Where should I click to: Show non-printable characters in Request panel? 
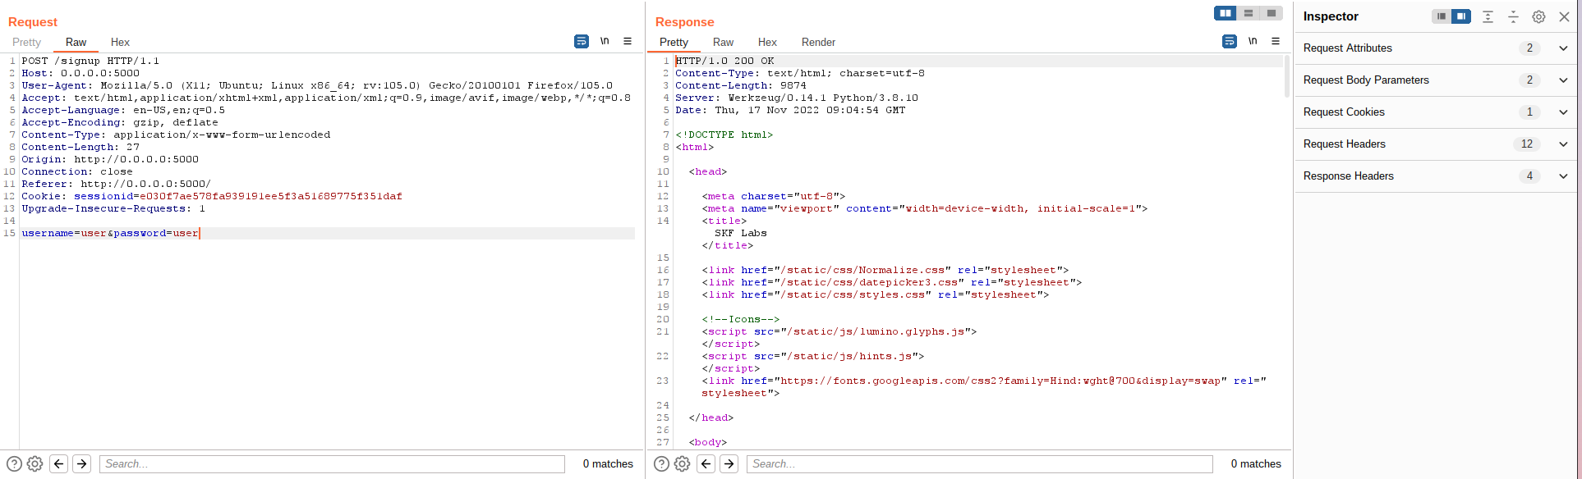[605, 41]
